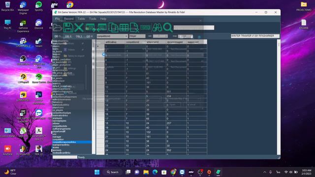Click the taskbar Search box
Viewport: 315px width, 177px height.
tap(113, 172)
